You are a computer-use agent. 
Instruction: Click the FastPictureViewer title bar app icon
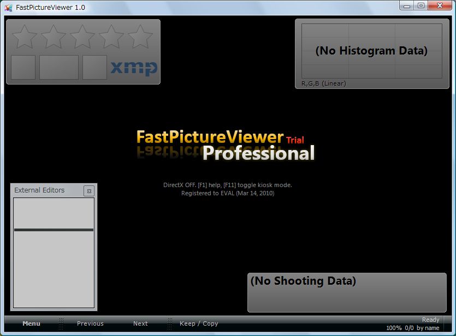coord(8,8)
